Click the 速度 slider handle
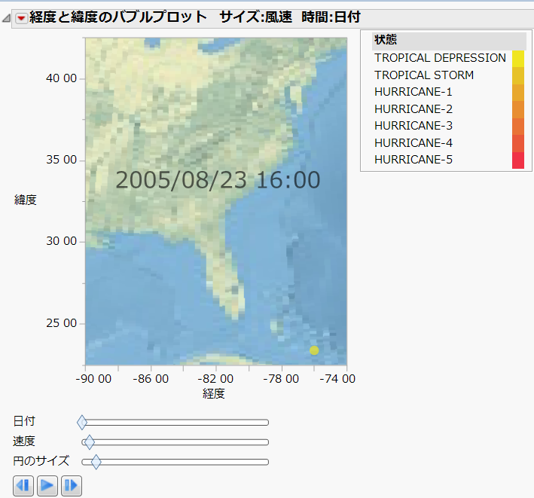Viewport: 534px width, 498px height. tap(90, 442)
